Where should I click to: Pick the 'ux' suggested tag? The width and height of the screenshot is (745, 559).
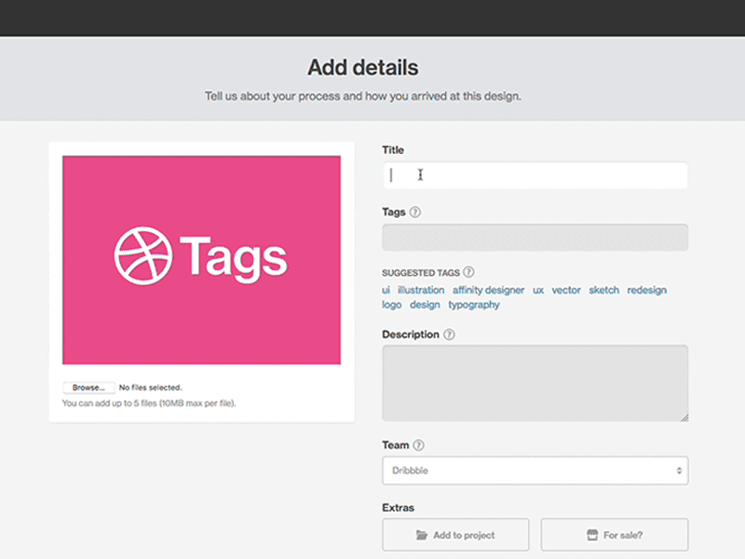click(x=538, y=290)
